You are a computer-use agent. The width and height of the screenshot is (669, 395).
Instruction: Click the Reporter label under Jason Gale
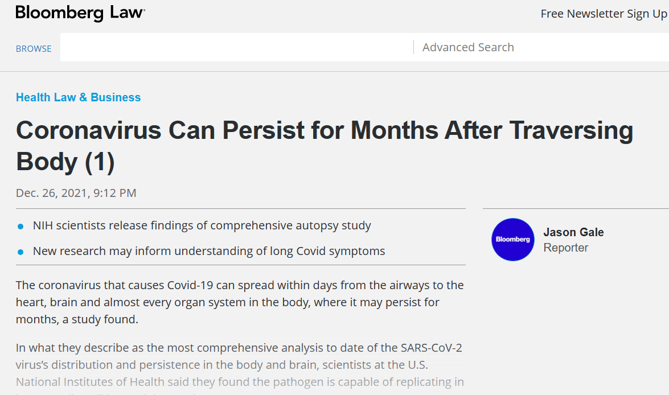[x=566, y=248]
